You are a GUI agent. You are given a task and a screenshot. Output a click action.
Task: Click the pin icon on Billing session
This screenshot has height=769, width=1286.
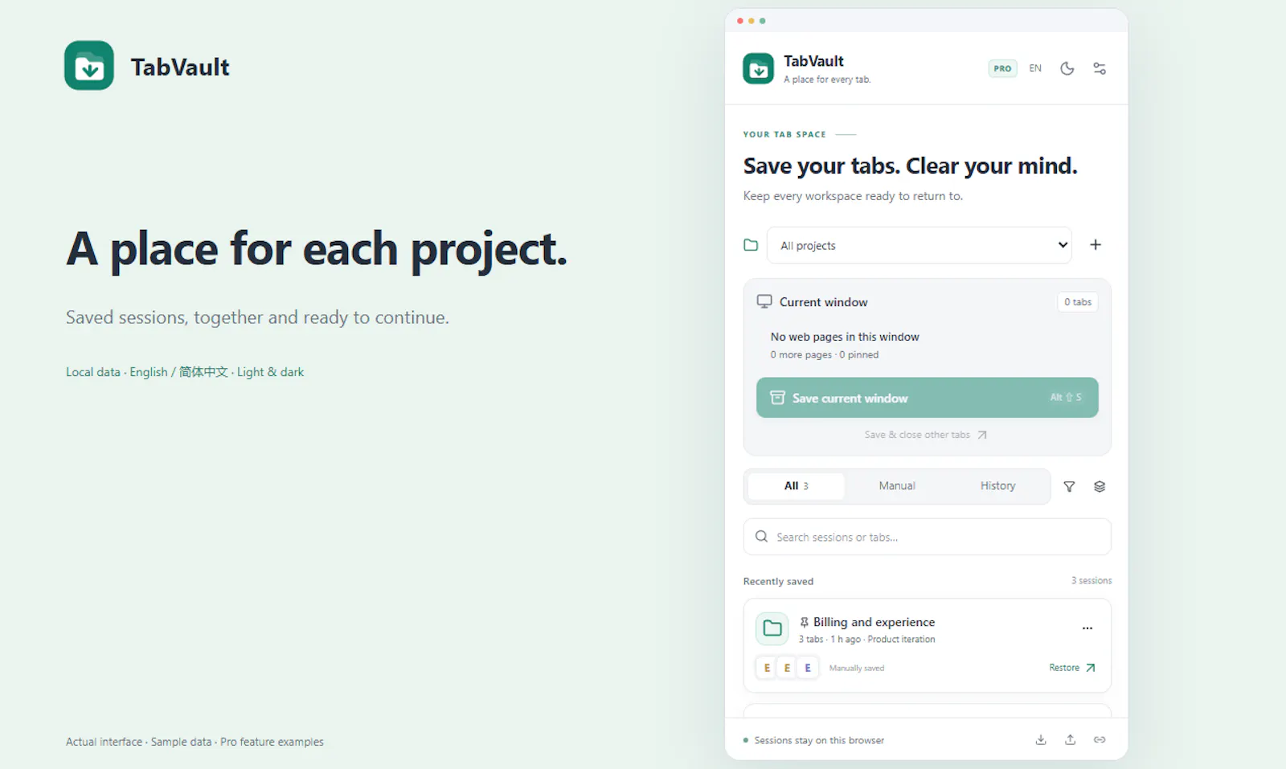[x=804, y=622]
